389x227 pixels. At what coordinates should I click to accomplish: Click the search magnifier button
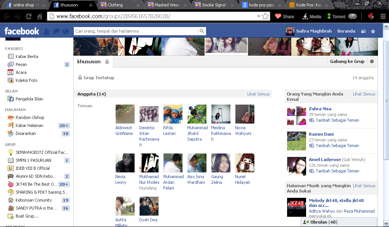[202, 31]
